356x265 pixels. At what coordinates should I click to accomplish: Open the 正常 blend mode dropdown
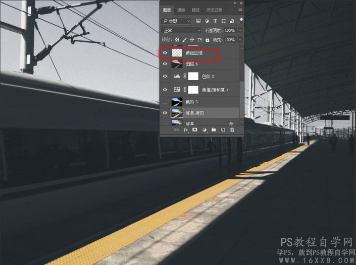[181, 30]
